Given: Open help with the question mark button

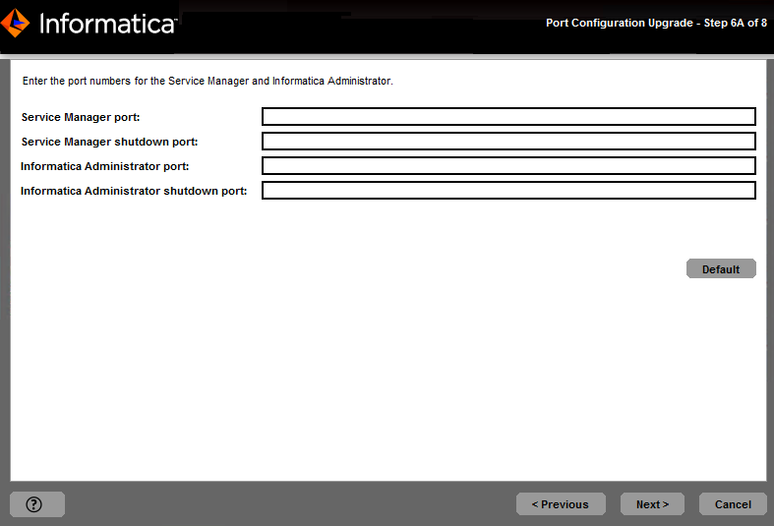Looking at the screenshot, I should click(x=36, y=504).
